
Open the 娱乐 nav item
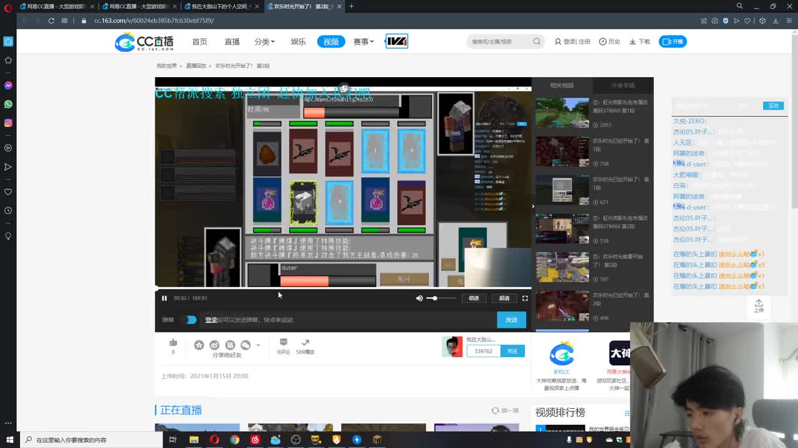coord(298,42)
